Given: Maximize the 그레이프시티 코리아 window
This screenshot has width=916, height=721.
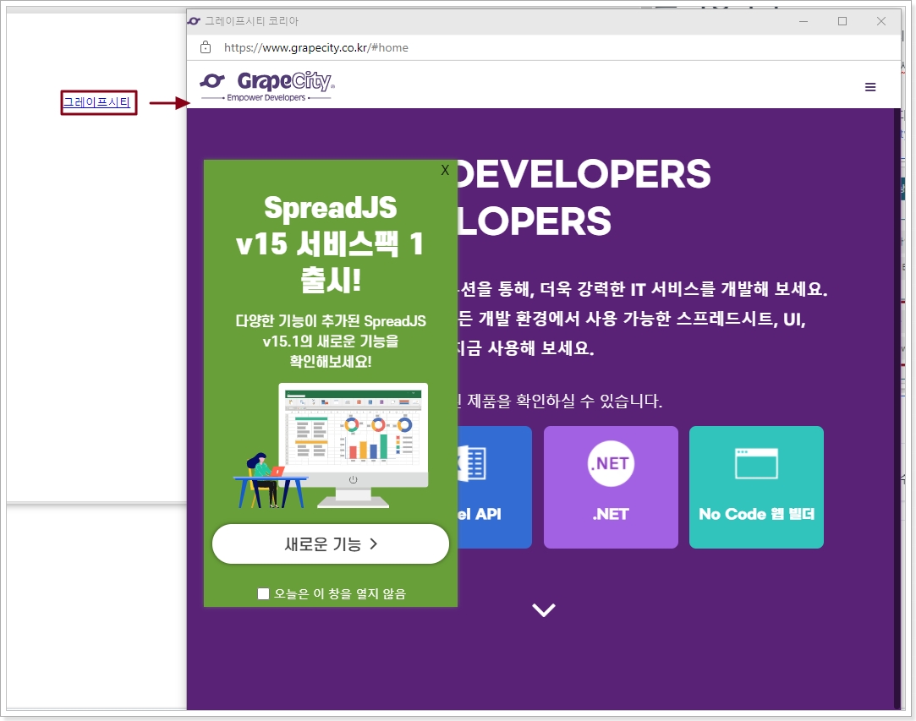Looking at the screenshot, I should [842, 21].
